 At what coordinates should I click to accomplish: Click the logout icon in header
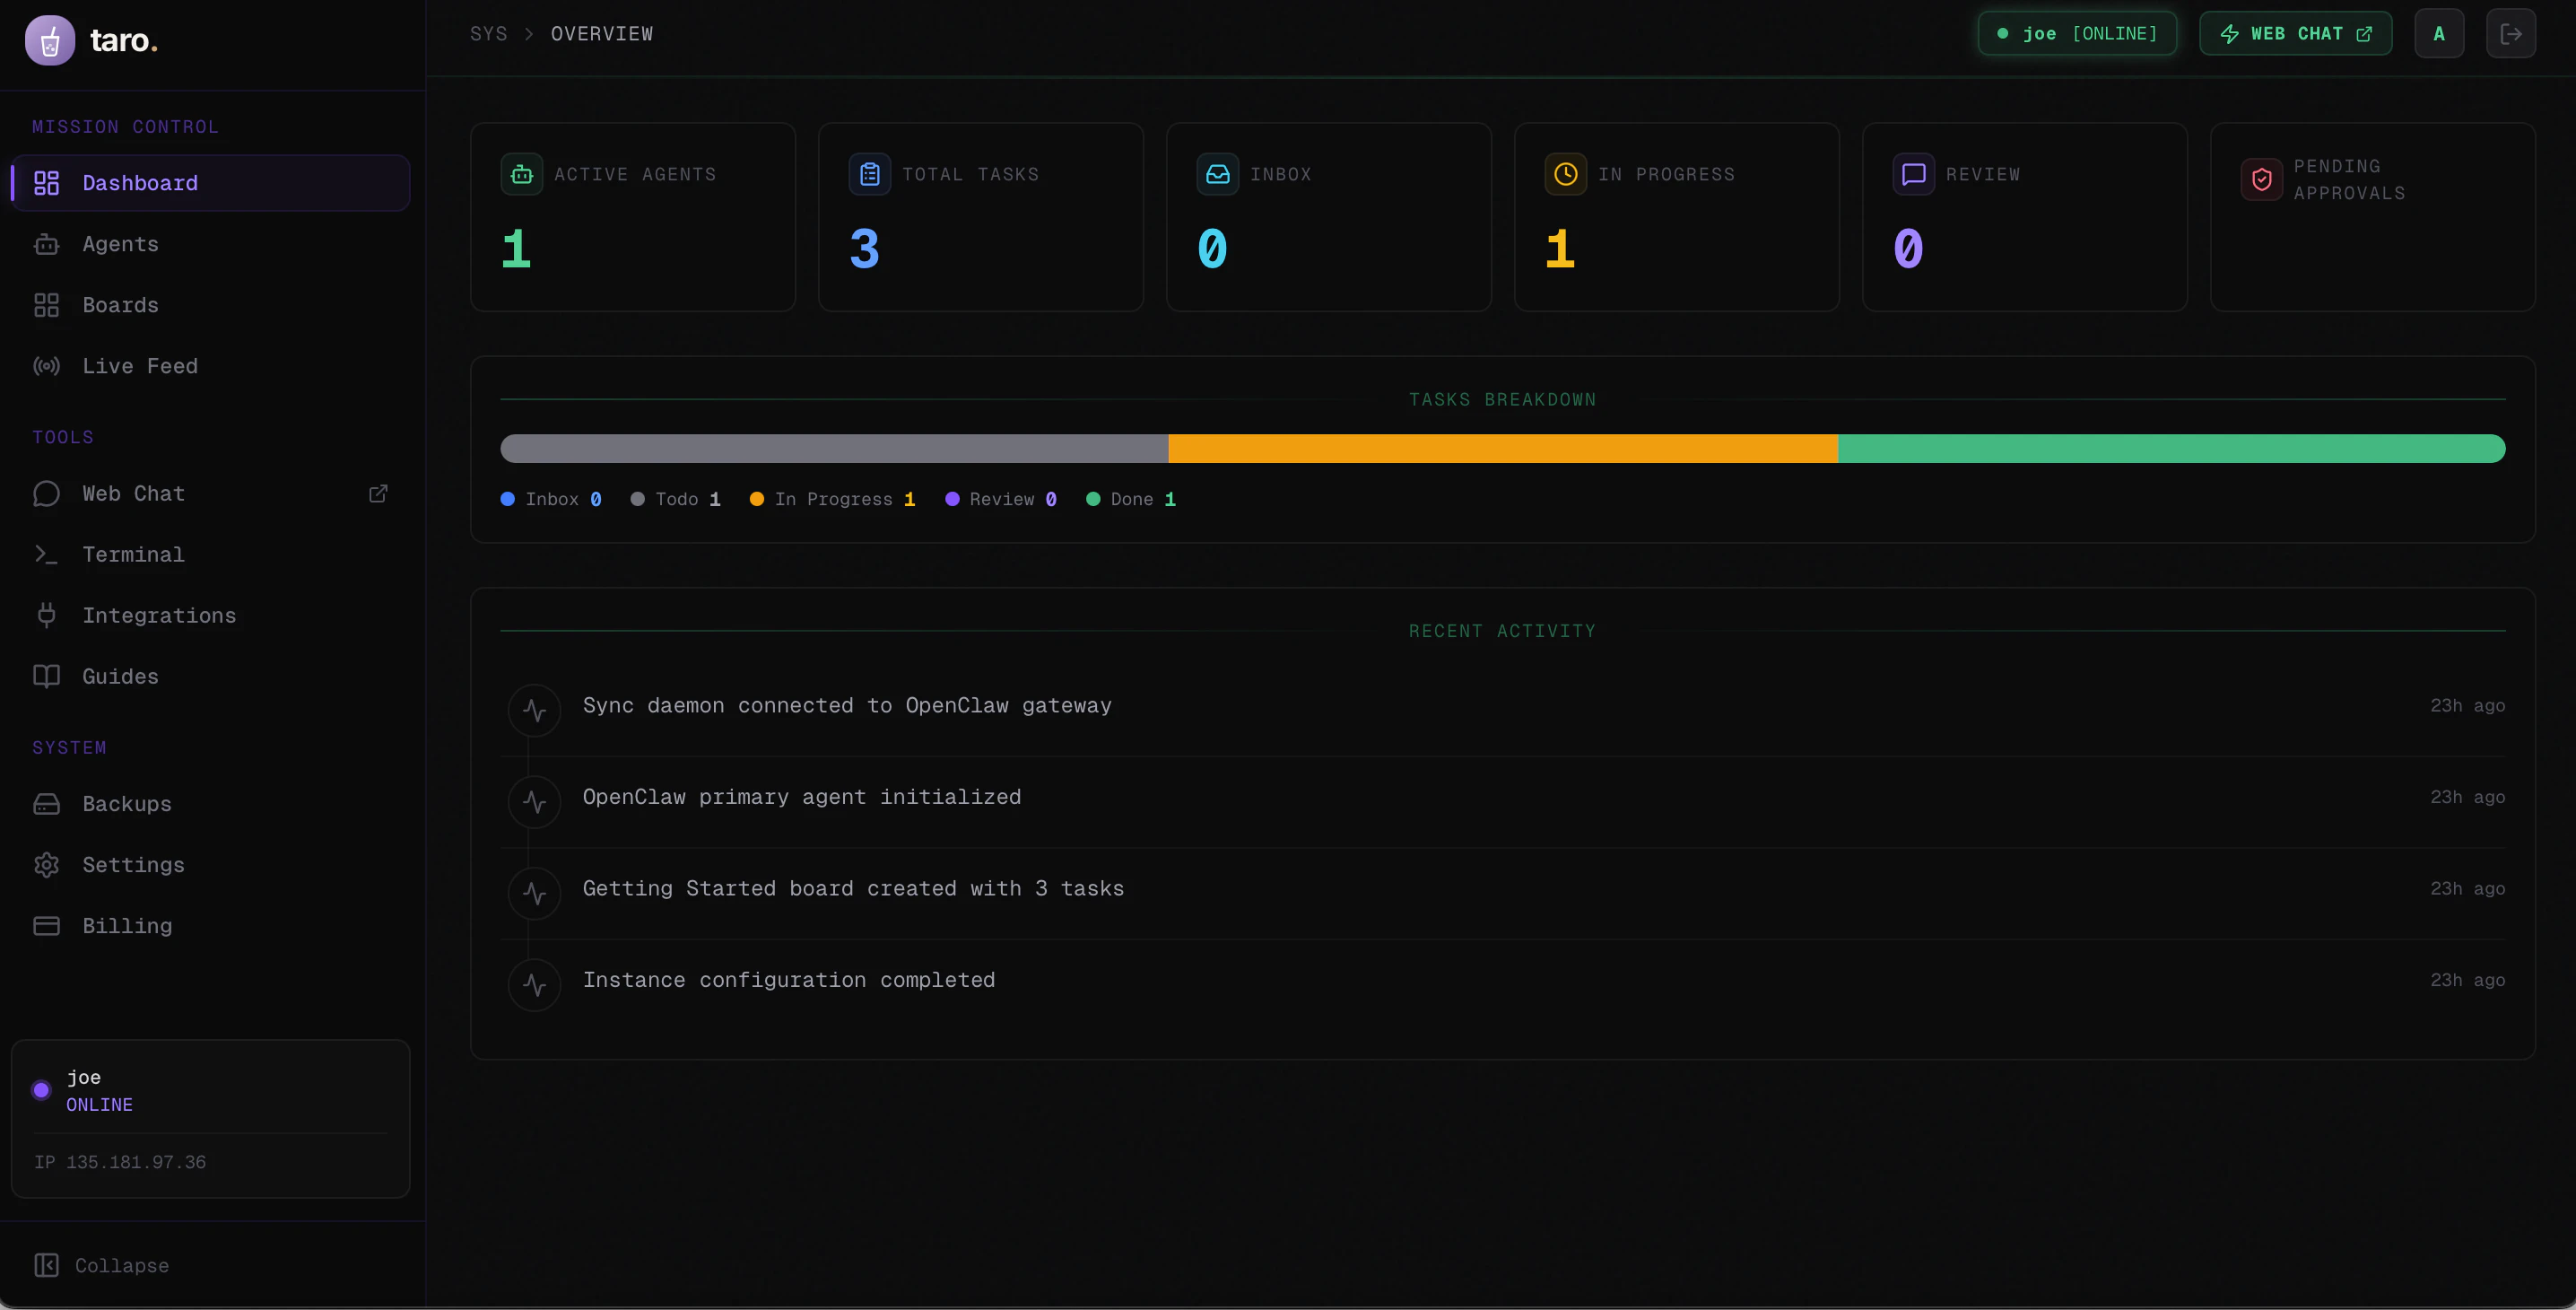pyautogui.click(x=2510, y=34)
